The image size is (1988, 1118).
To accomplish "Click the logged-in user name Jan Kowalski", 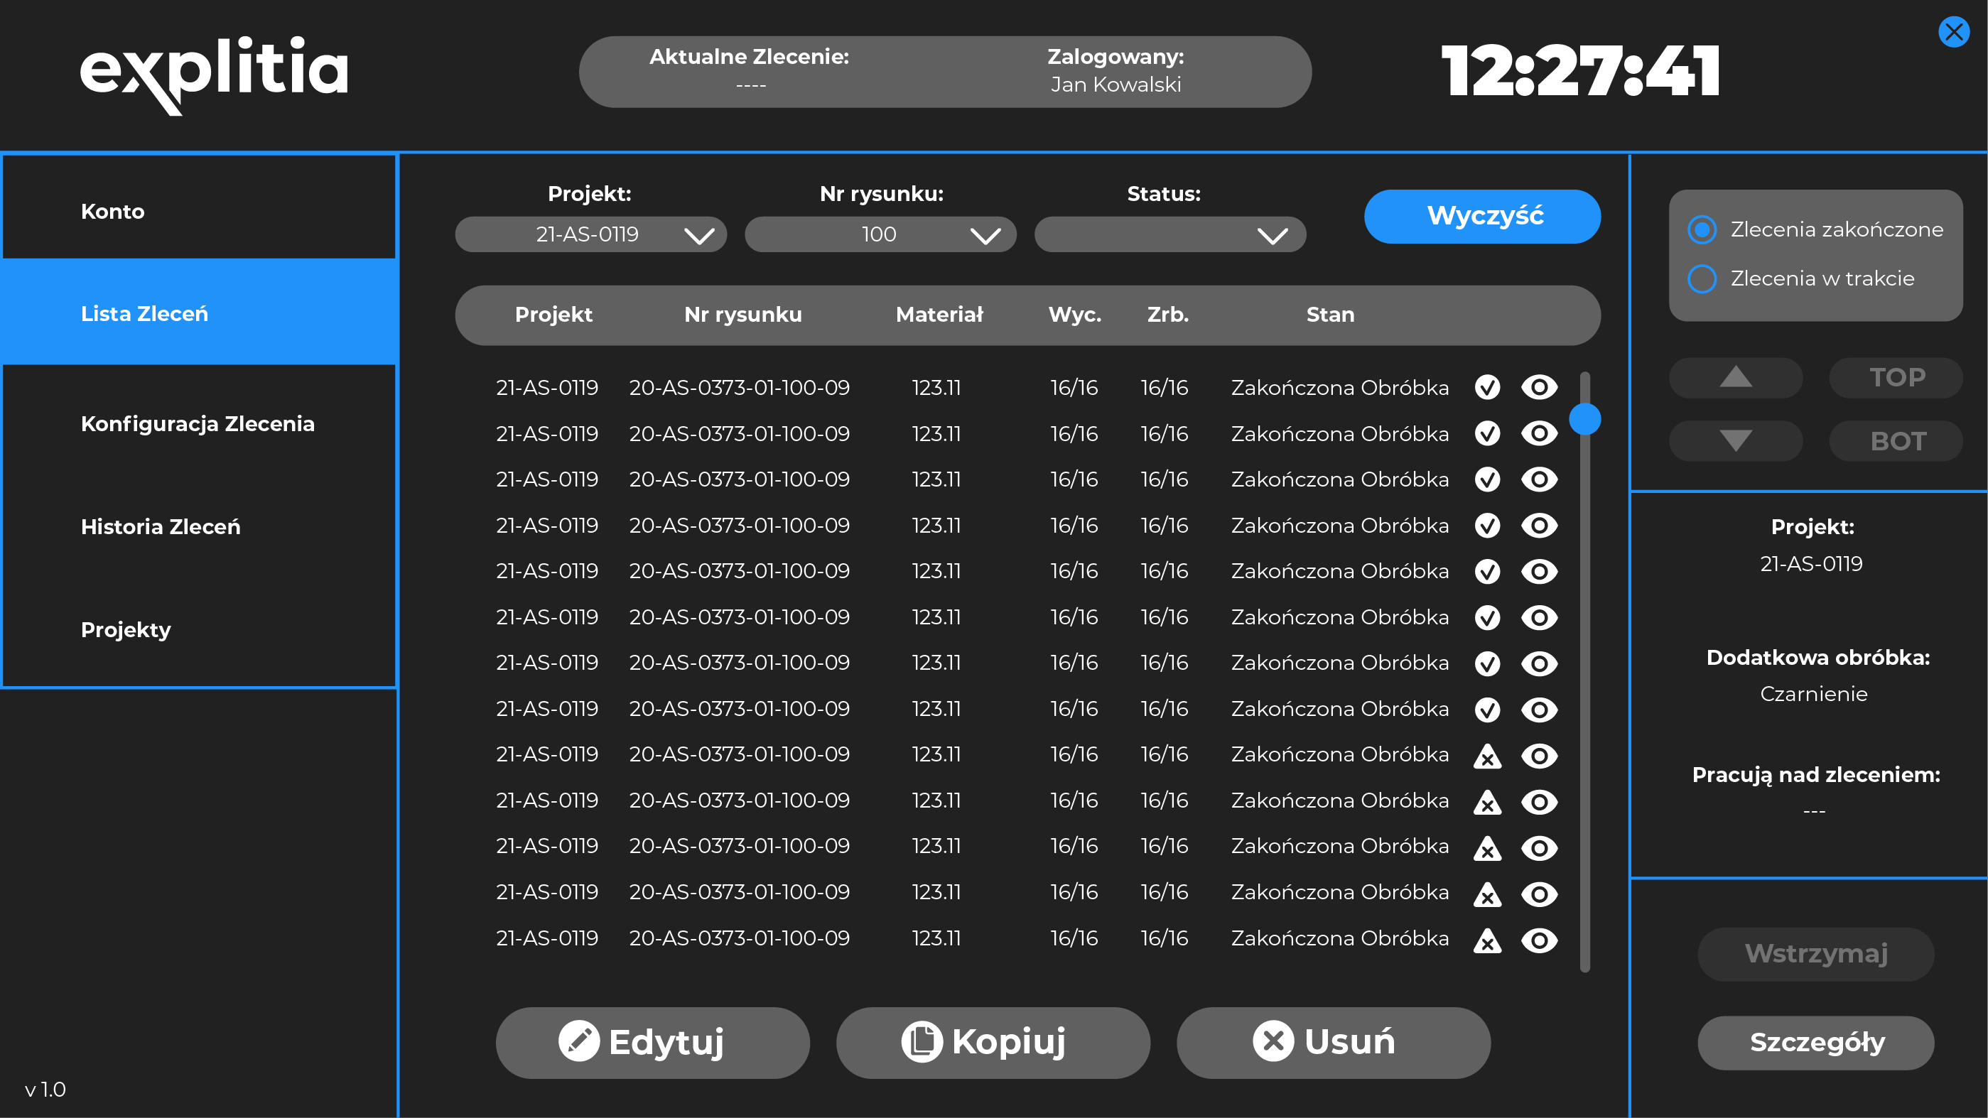I will coord(1115,84).
